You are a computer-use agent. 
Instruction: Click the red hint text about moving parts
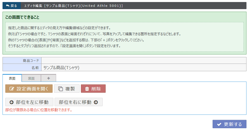[x=39, y=110]
